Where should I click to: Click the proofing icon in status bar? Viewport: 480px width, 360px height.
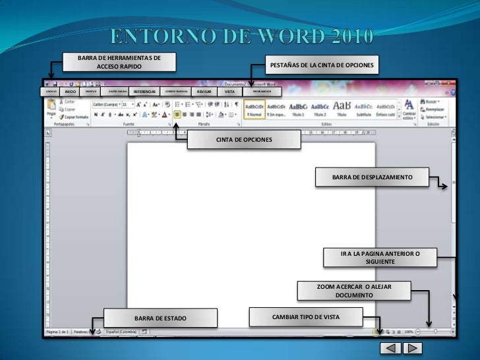[x=99, y=332]
